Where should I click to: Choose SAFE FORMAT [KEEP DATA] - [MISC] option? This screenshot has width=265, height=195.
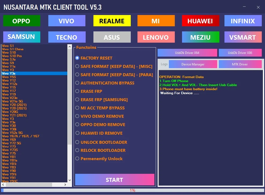coord(114,66)
